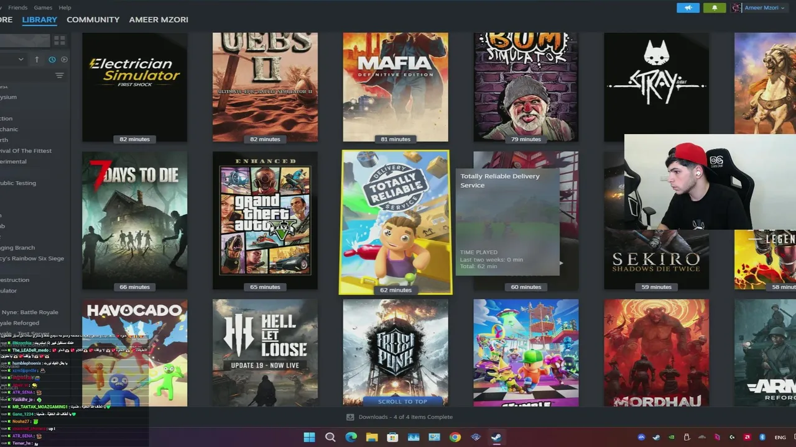Click the Steam taskbar icon
This screenshot has width=796, height=447.
(496, 437)
